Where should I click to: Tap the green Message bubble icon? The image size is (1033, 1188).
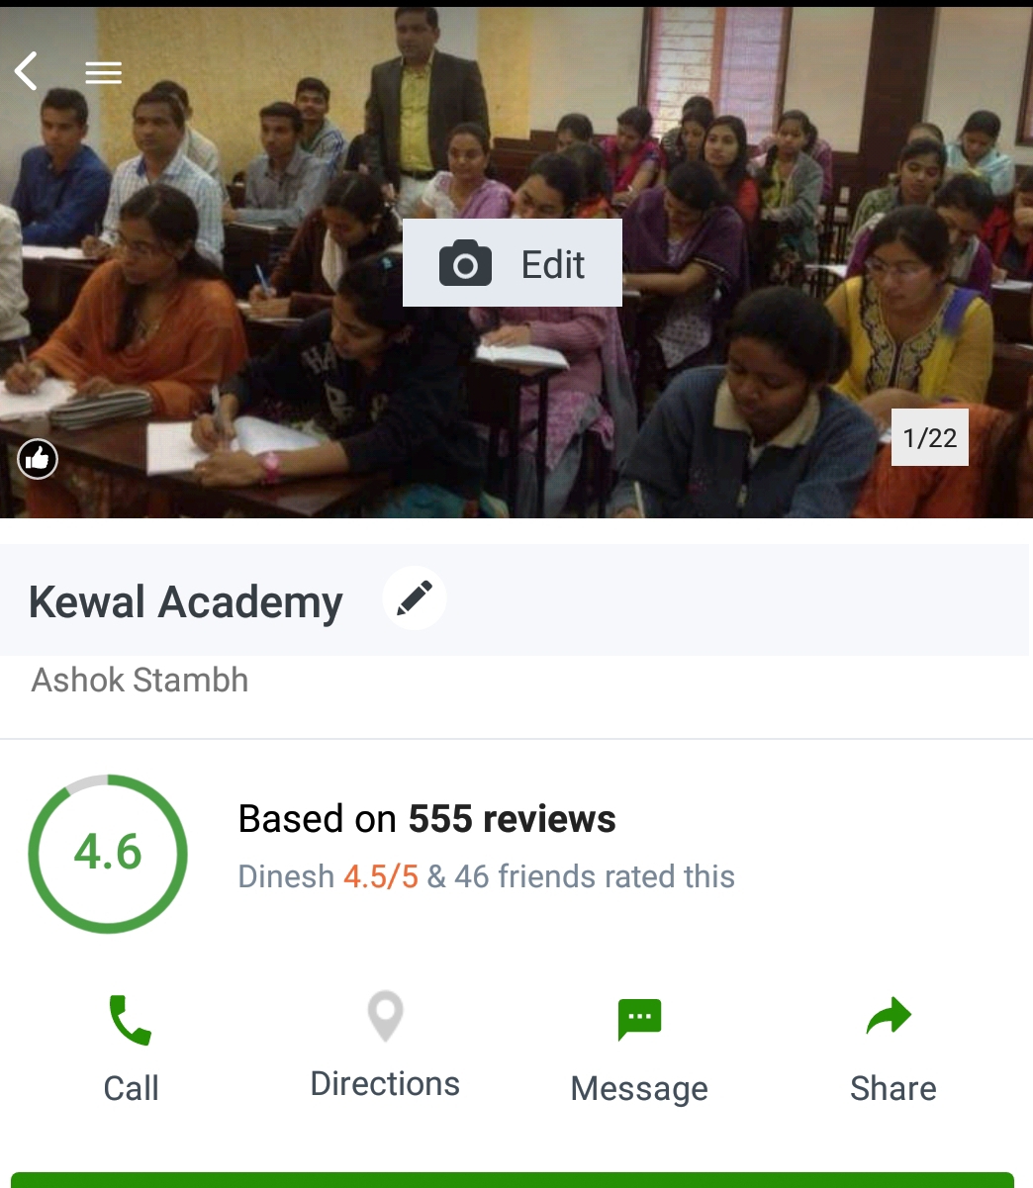tap(639, 1019)
